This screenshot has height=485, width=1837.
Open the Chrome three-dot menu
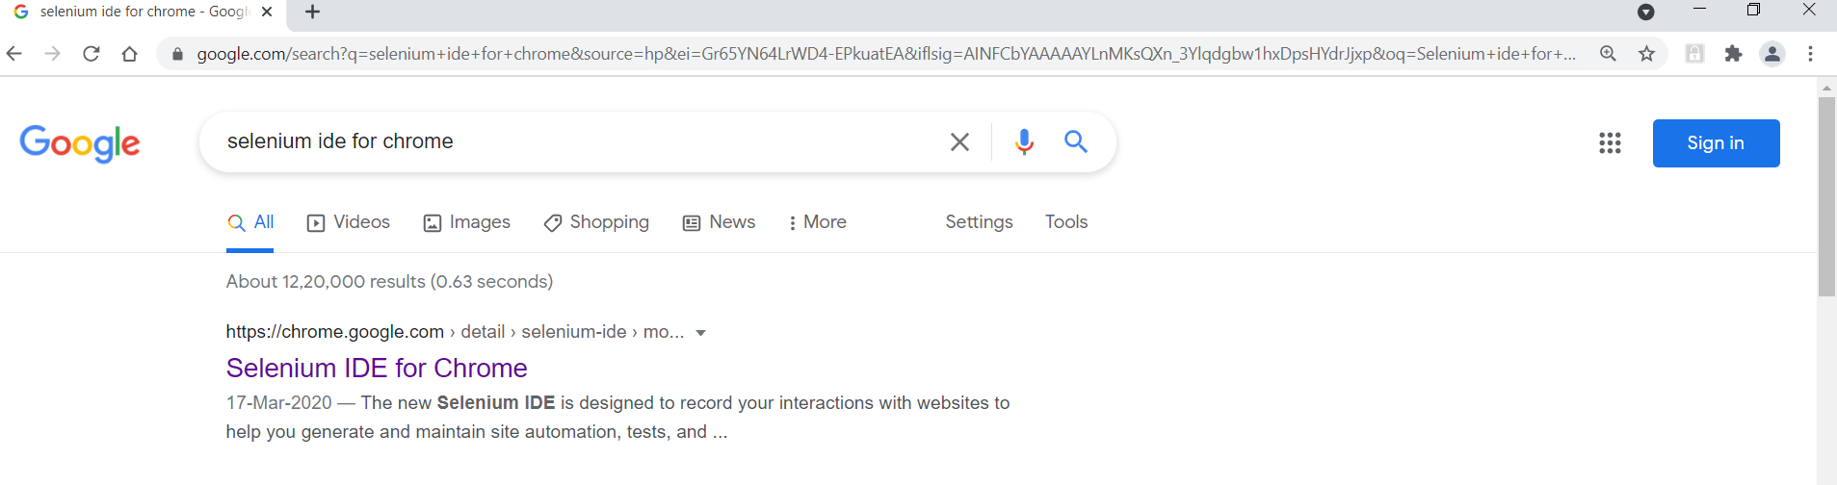tap(1811, 54)
